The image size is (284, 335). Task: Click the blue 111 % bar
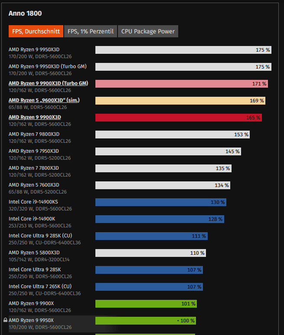(x=151, y=236)
